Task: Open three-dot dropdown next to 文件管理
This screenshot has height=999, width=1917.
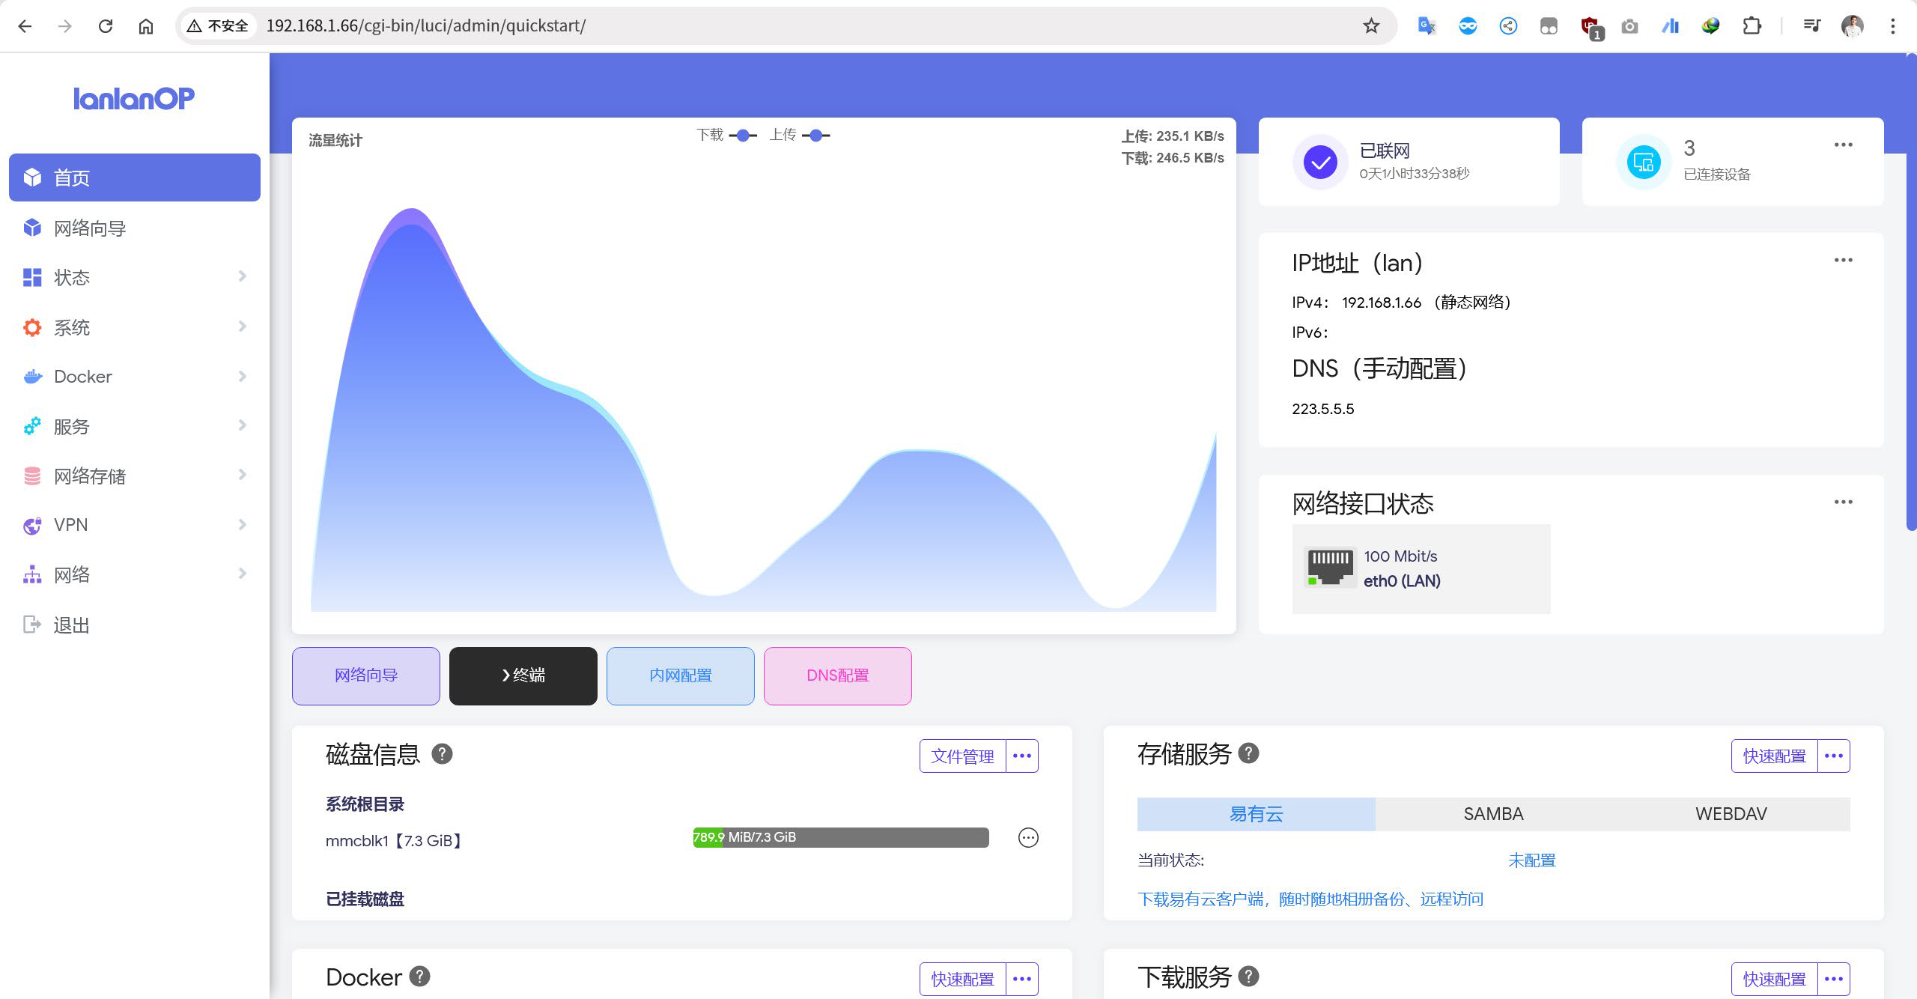Action: tap(1022, 756)
